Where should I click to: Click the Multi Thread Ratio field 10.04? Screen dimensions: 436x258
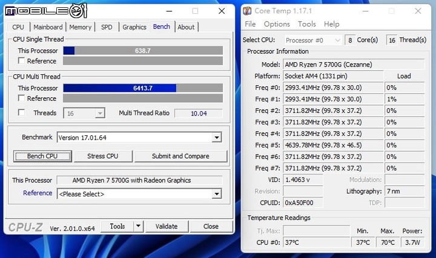pyautogui.click(x=199, y=113)
